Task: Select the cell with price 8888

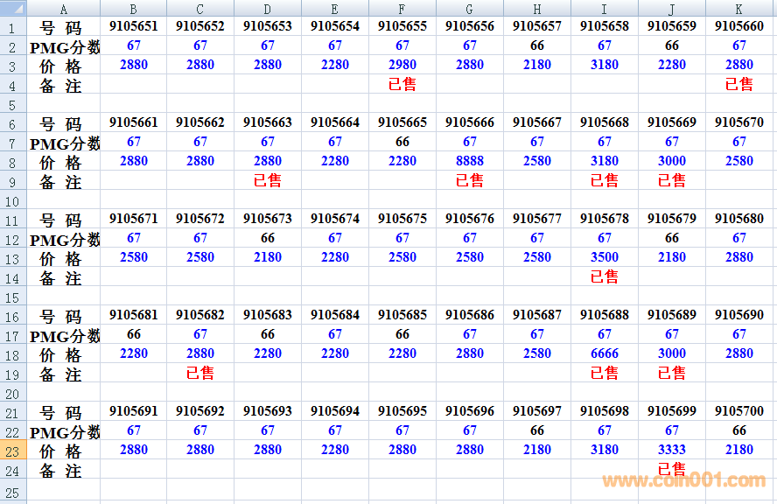Action: point(470,161)
